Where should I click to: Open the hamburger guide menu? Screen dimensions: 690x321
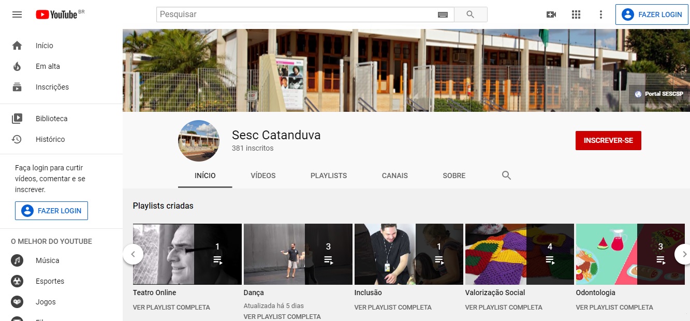(17, 14)
